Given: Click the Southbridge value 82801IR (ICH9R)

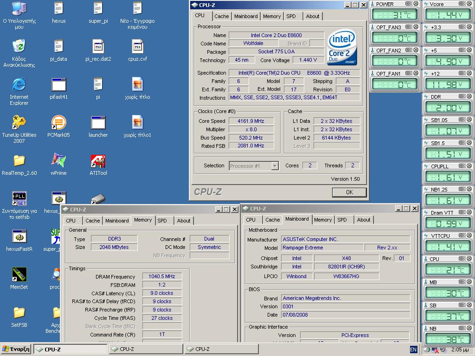Looking at the screenshot, I should tap(346, 267).
